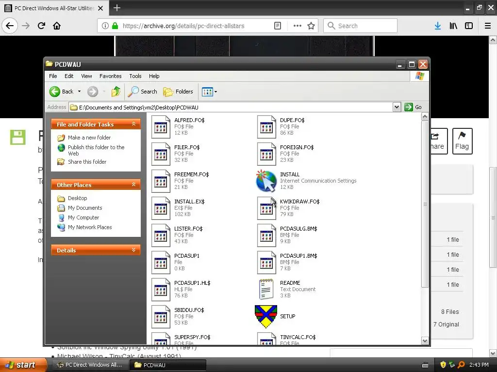
Task: Open the Help menu in PCDWAU window
Action: click(154, 76)
